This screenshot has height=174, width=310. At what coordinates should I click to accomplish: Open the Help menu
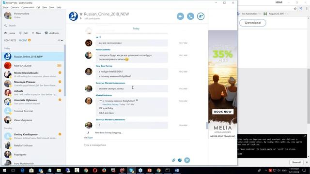[x=59, y=7]
